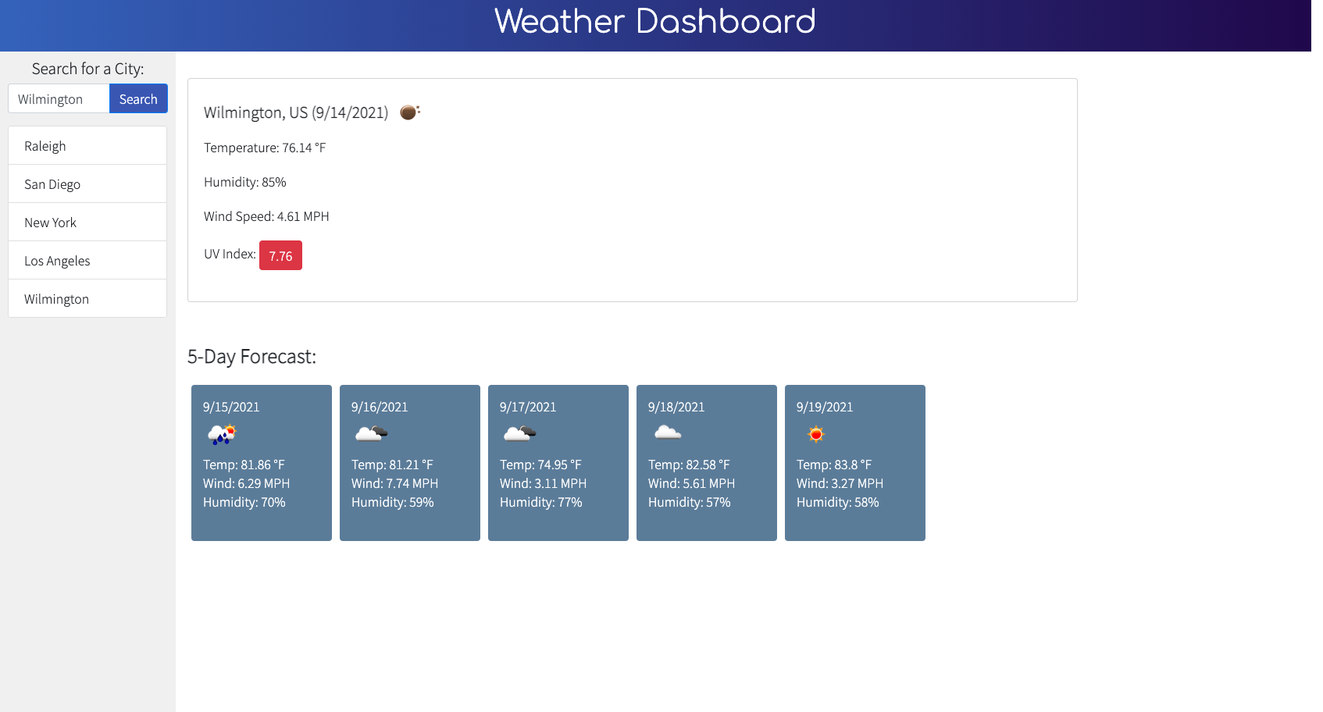This screenshot has height=712, width=1323.
Task: Click the 5-Day Forecast heading
Action: [251, 356]
